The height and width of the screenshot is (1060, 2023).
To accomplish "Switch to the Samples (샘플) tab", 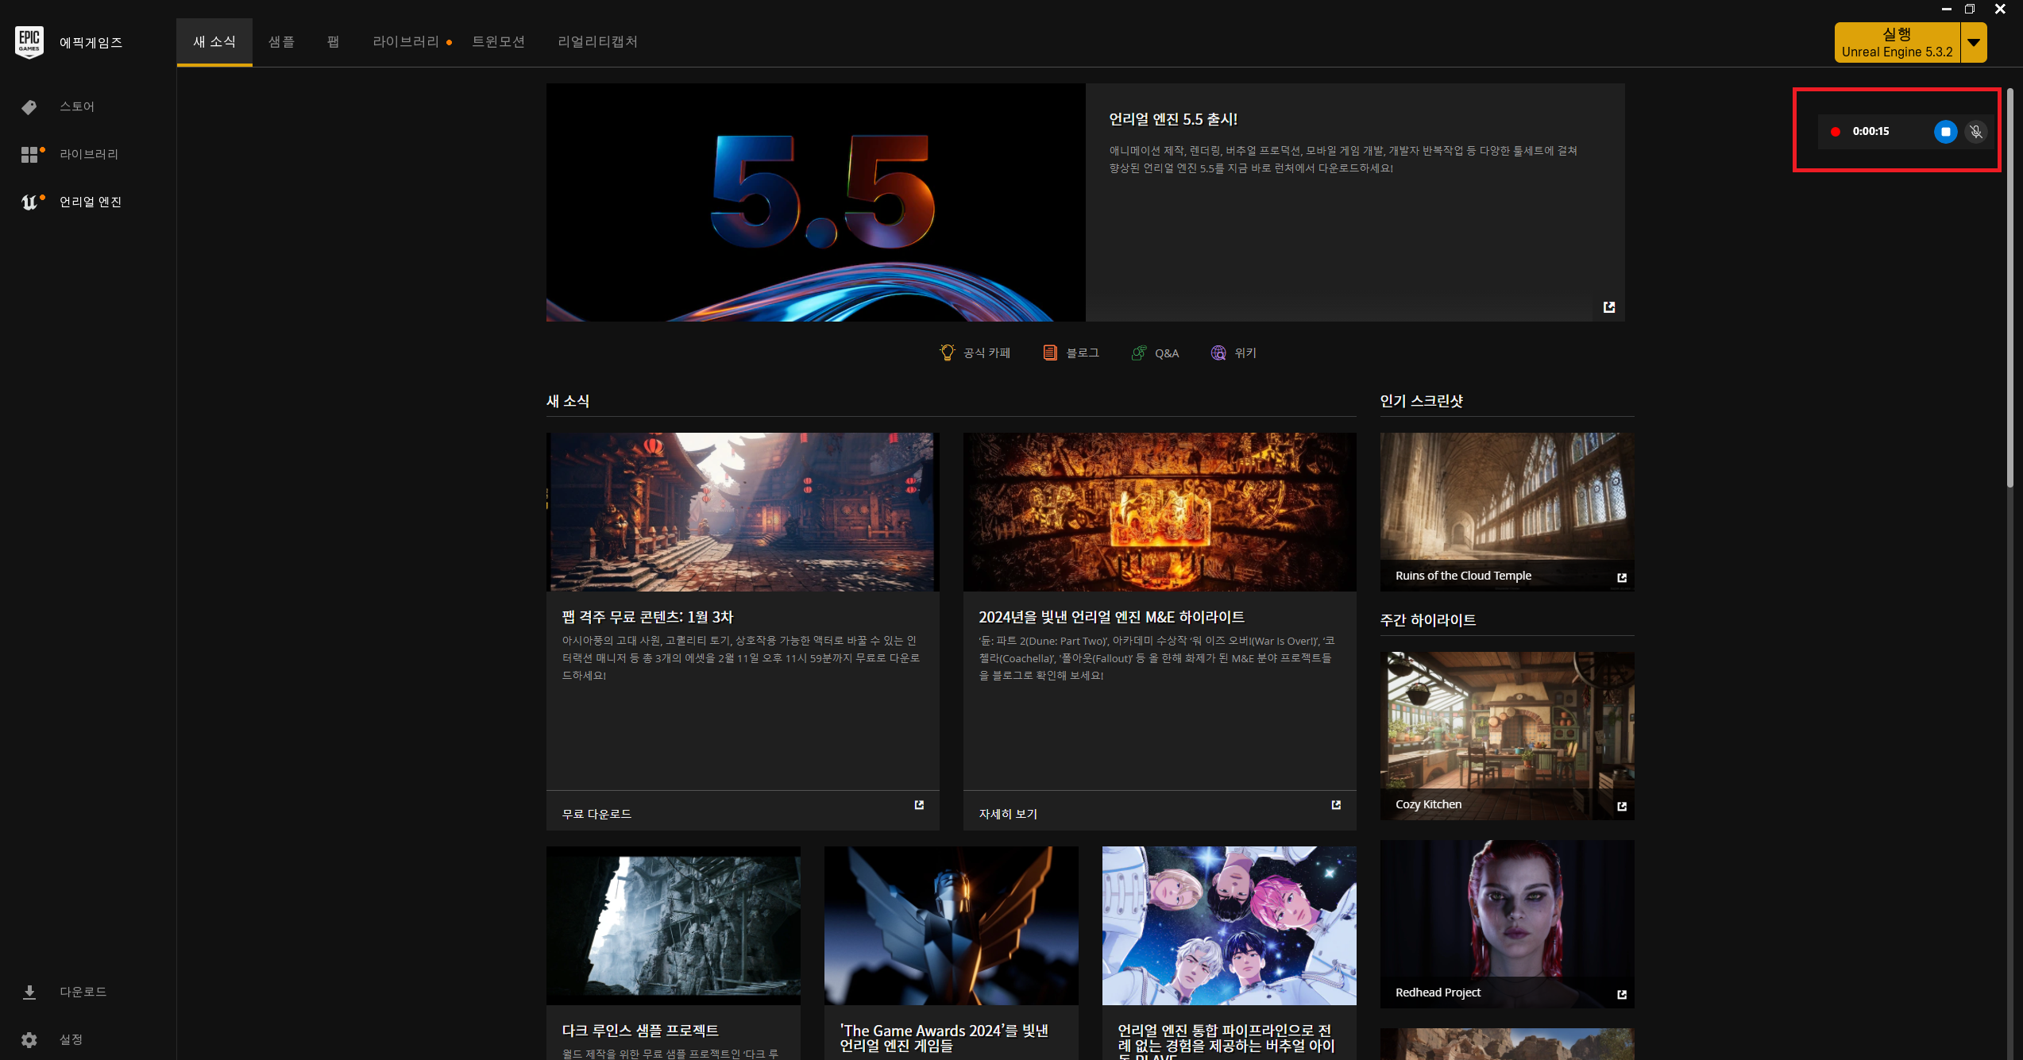I will pyautogui.click(x=281, y=41).
